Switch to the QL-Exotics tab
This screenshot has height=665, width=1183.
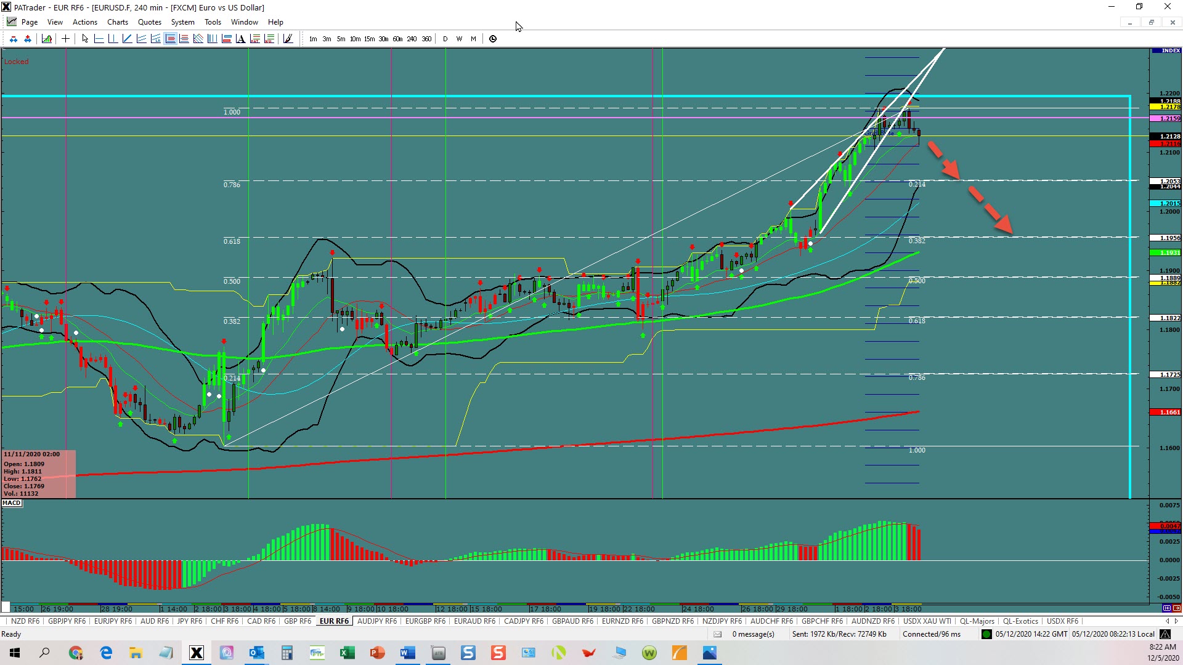(x=1020, y=621)
